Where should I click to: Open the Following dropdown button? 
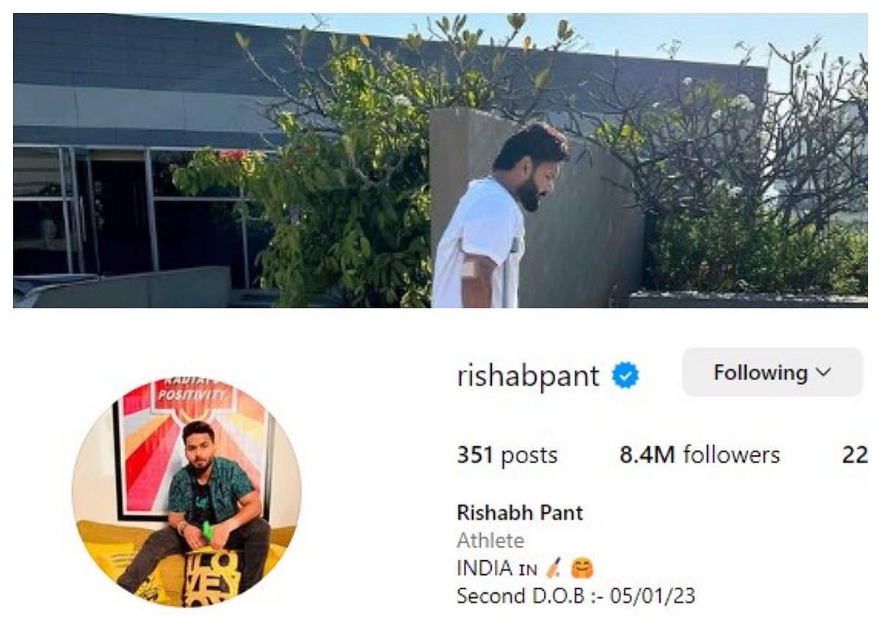pyautogui.click(x=772, y=372)
